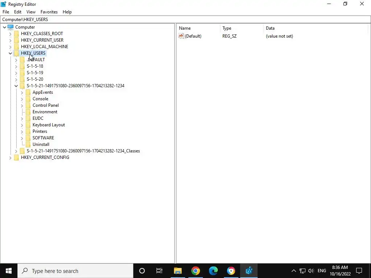Viewport: 371px width, 278px height.
Task: Click the Computer monitor icon
Action: (x=11, y=27)
